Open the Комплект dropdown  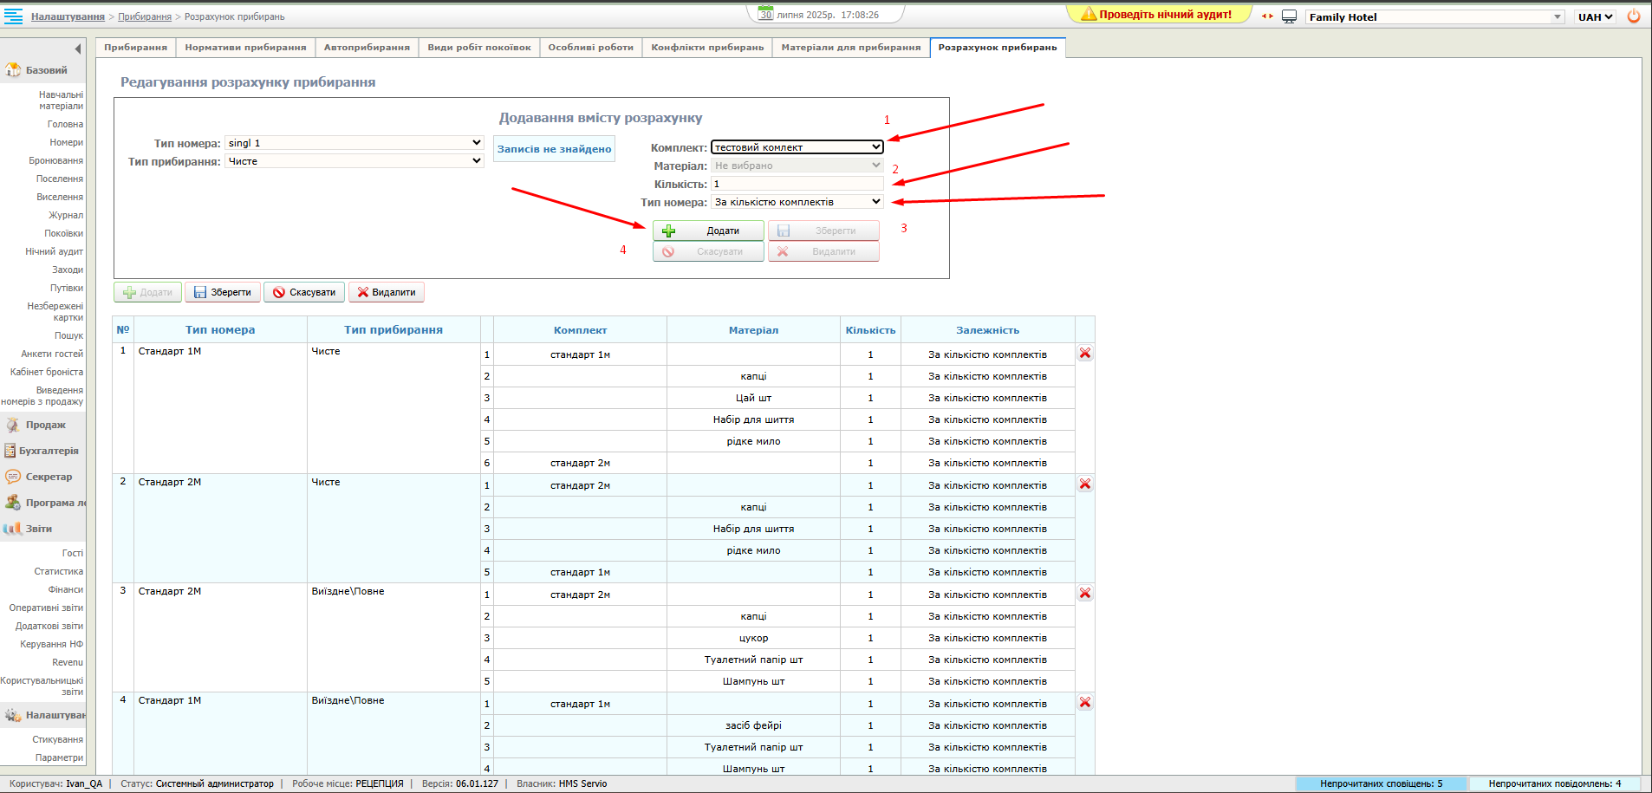click(797, 147)
